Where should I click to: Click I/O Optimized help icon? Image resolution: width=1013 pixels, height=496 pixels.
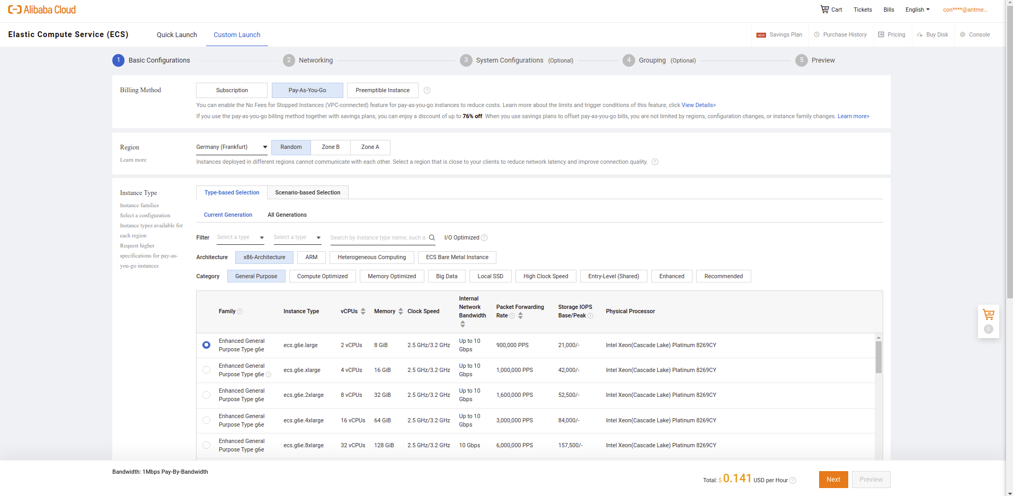484,237
